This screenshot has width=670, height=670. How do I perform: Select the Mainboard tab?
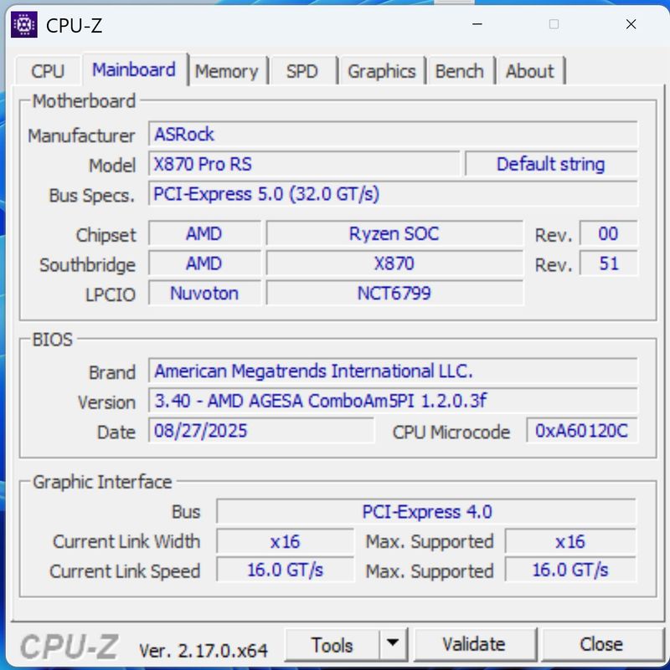pos(134,69)
